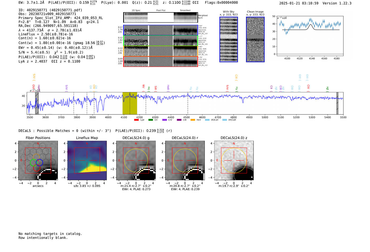Click the CIV legend swatch

coord(165,120)
